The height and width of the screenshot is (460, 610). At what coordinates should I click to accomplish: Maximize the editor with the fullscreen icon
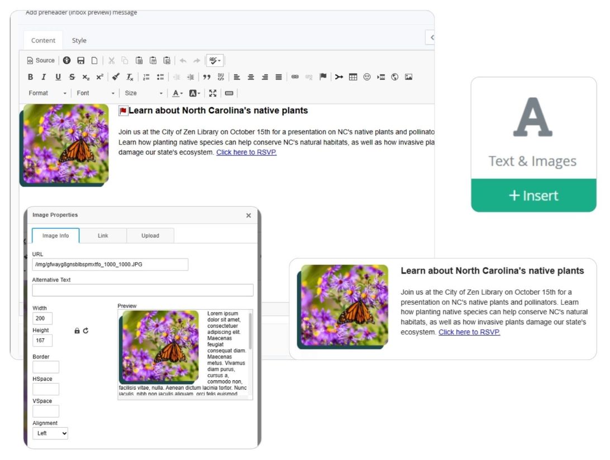click(x=213, y=93)
